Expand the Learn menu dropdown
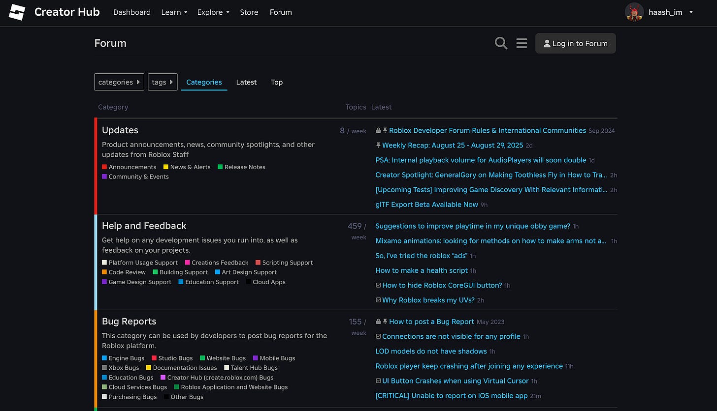This screenshot has height=411, width=717. click(174, 12)
